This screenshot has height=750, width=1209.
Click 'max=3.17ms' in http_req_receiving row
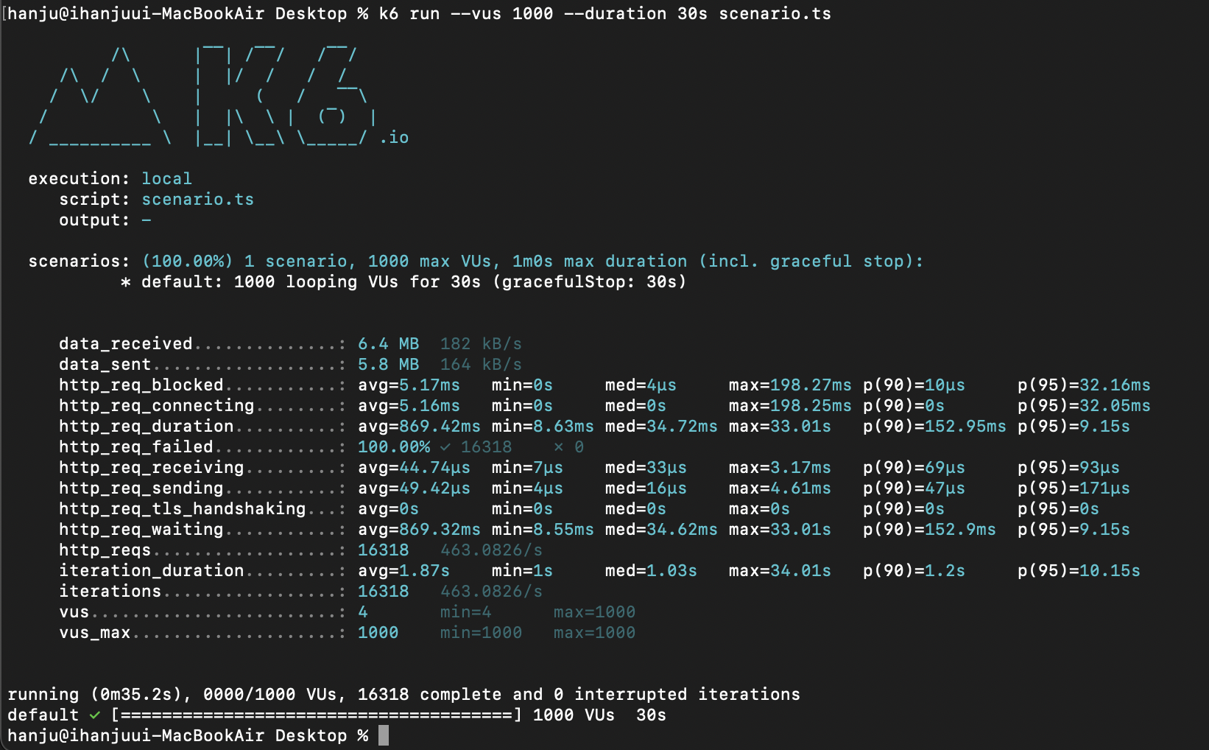pos(780,468)
